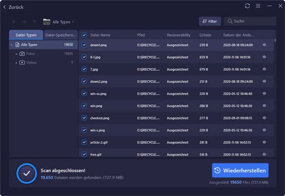This screenshot has width=285, height=196.
Task: Preview article-2.gif with its eye icon
Action: coord(264,142)
